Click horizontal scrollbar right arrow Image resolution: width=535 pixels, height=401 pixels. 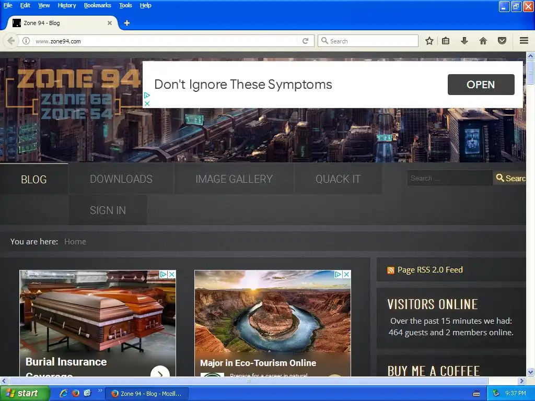pos(522,381)
